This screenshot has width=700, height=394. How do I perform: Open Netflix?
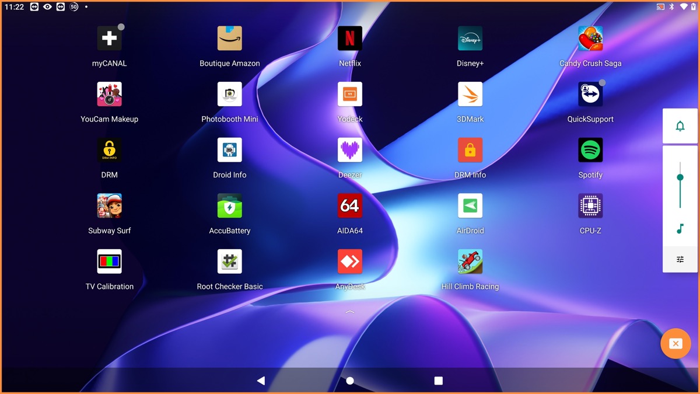[x=350, y=39]
